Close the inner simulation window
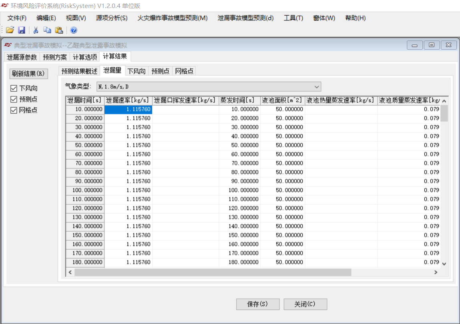Image resolution: width=460 pixels, height=324 pixels. [x=448, y=45]
